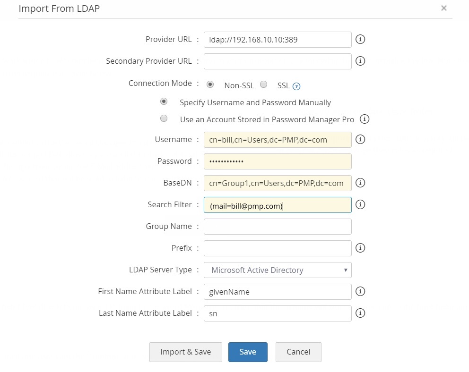Open the LDAP Server Type dropdown

pos(278,270)
